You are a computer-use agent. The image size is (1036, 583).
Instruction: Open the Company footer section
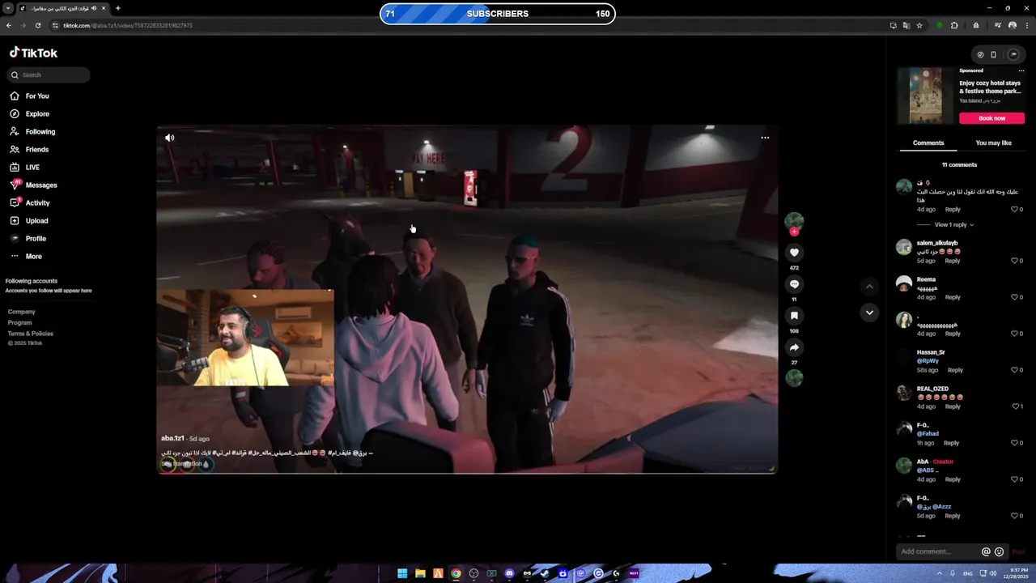tap(22, 312)
